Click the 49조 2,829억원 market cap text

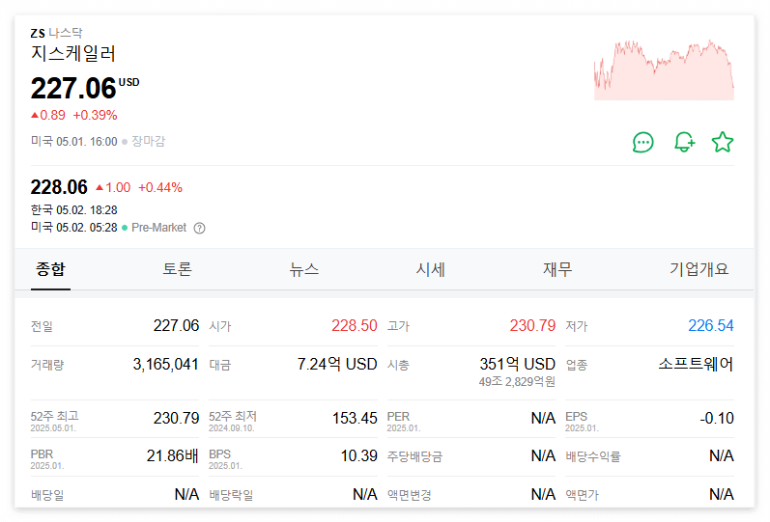[517, 382]
